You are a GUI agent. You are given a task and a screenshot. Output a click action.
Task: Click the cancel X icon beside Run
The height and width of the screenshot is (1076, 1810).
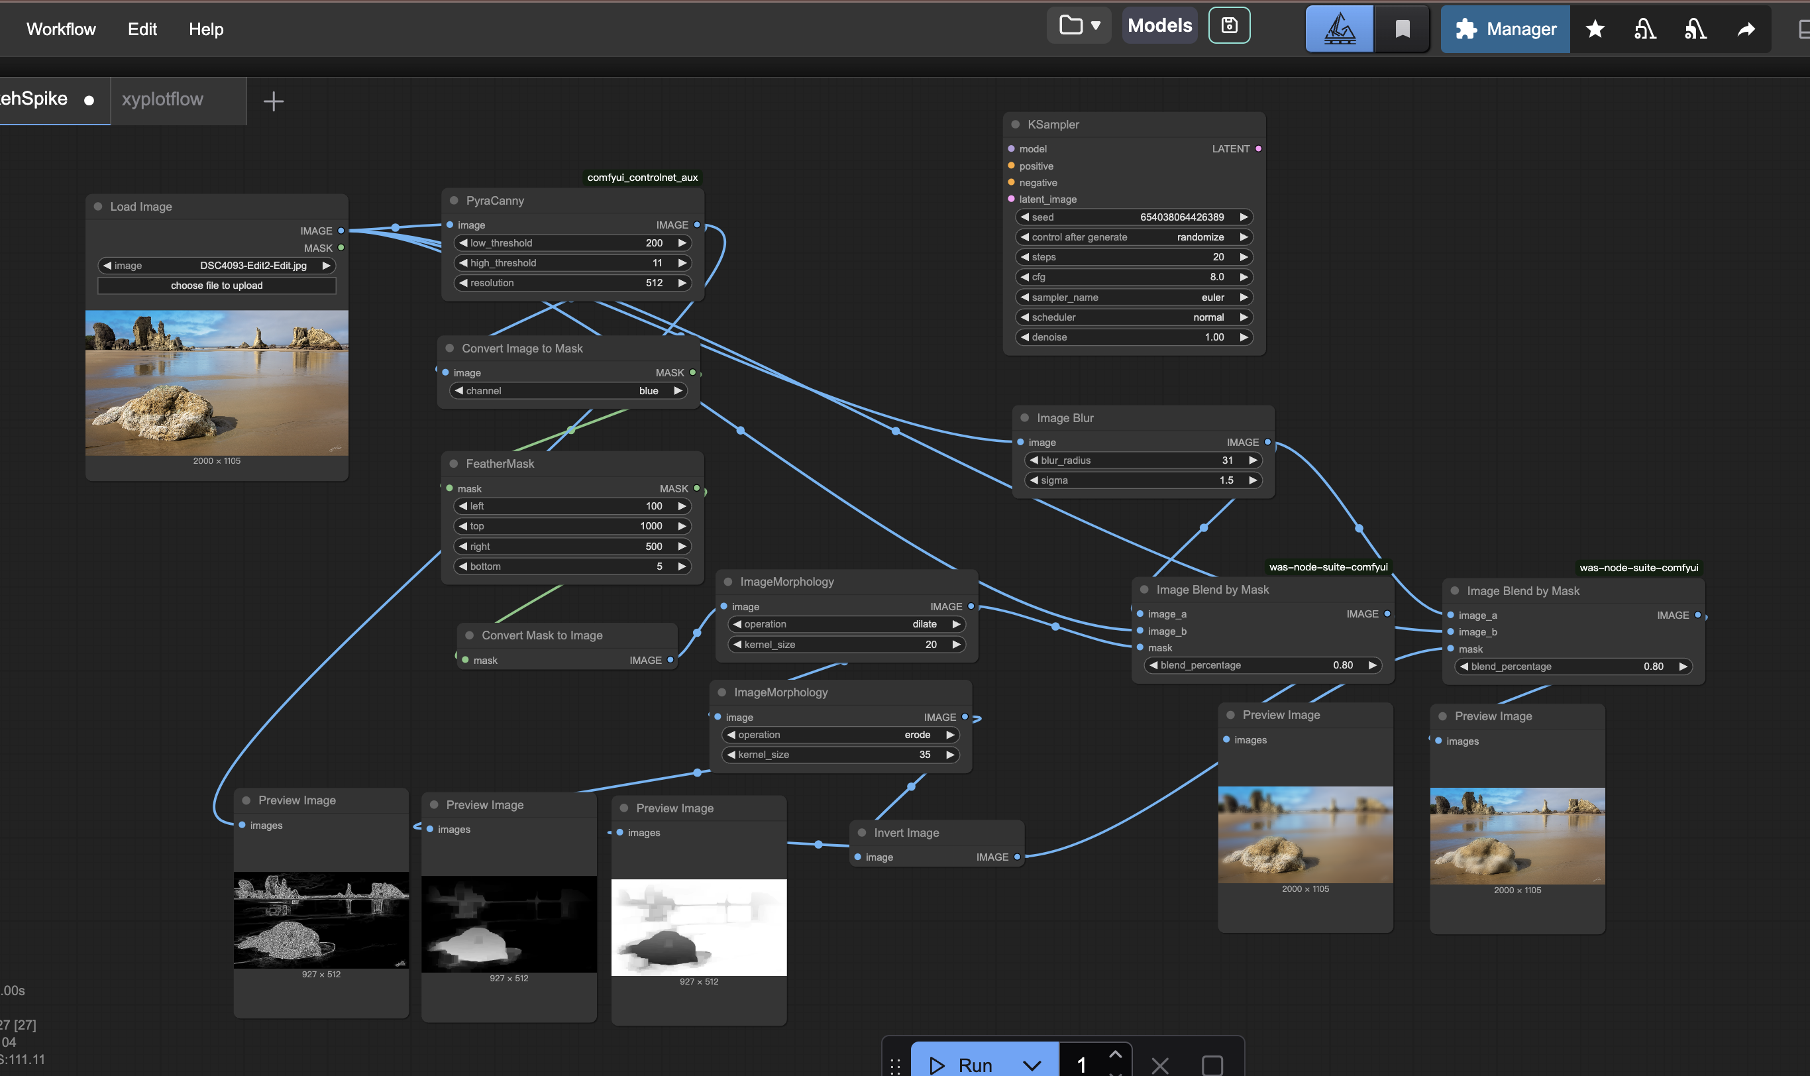(1160, 1064)
